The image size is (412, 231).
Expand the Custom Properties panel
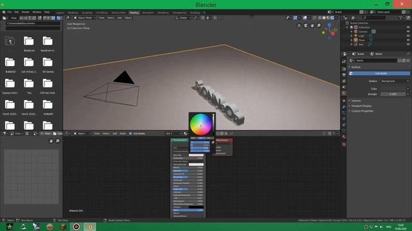tap(362, 111)
